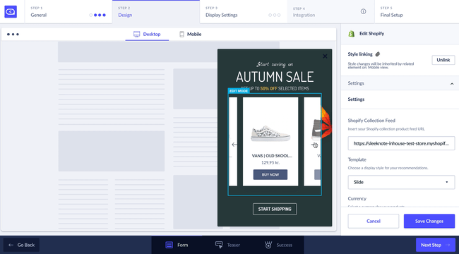The width and height of the screenshot is (459, 254).
Task: Collapse the Settings section chevron
Action: pyautogui.click(x=452, y=84)
